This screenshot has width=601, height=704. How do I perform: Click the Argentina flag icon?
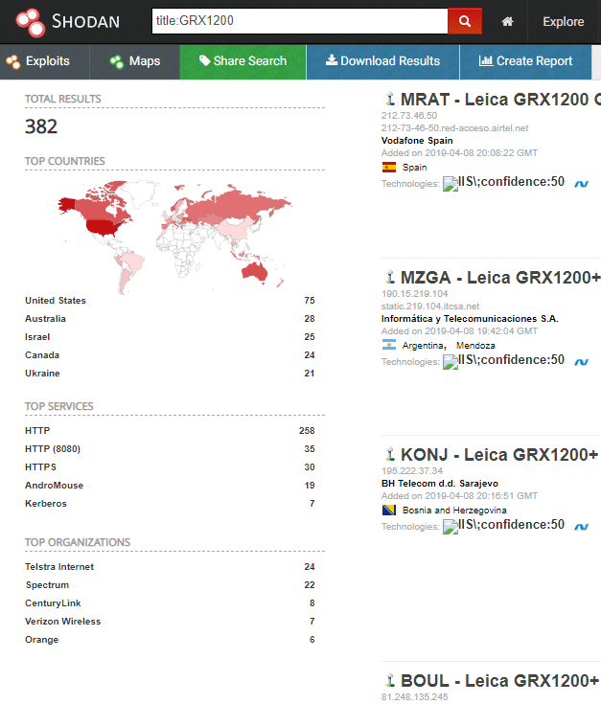(389, 345)
